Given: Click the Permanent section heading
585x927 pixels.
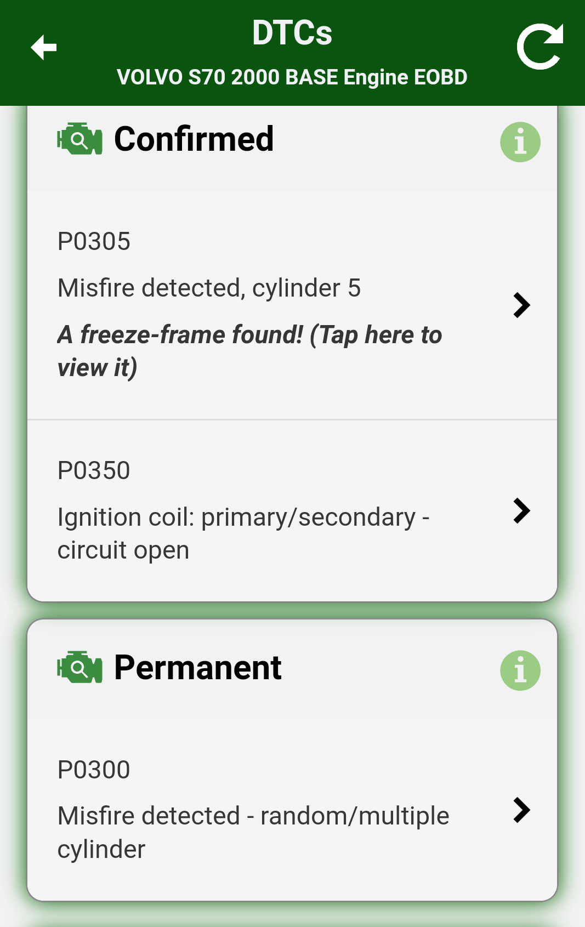Looking at the screenshot, I should [197, 668].
